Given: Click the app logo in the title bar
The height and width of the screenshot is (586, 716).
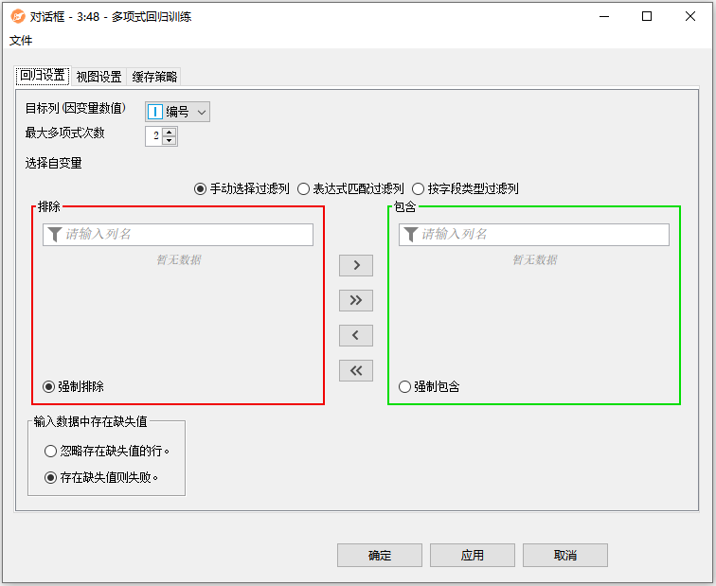Looking at the screenshot, I should tap(17, 16).
